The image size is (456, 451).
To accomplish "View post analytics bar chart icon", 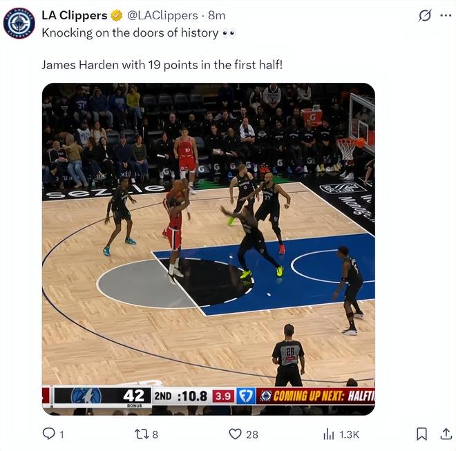I will coord(329,434).
